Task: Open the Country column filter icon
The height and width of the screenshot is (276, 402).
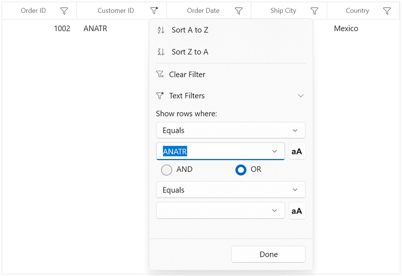Action: click(x=386, y=11)
